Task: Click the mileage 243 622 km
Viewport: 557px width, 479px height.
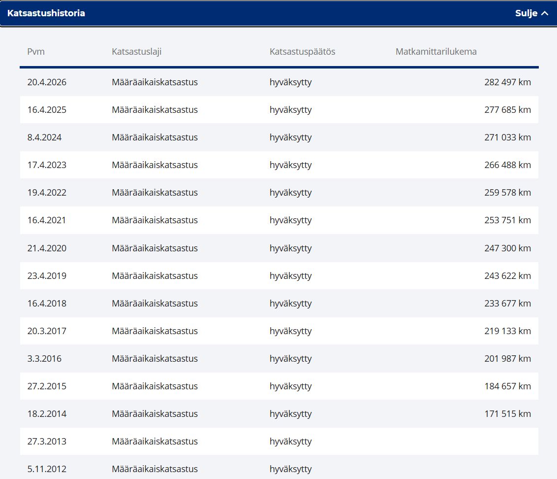Action: tap(508, 276)
